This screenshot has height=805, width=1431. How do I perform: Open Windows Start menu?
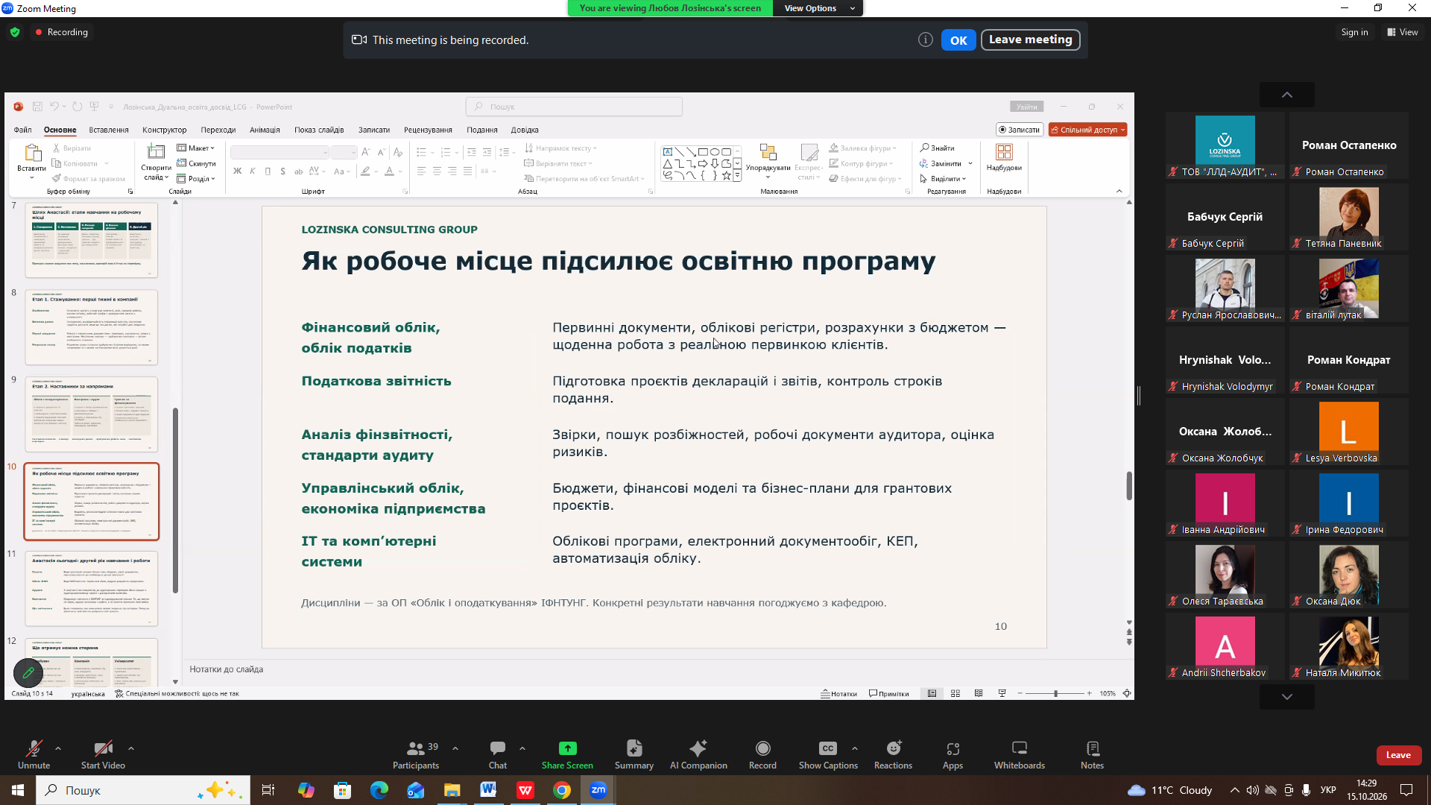[x=18, y=790]
